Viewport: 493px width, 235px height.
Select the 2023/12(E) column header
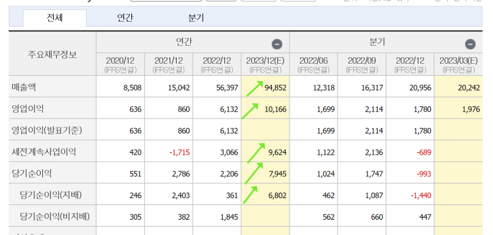point(265,64)
